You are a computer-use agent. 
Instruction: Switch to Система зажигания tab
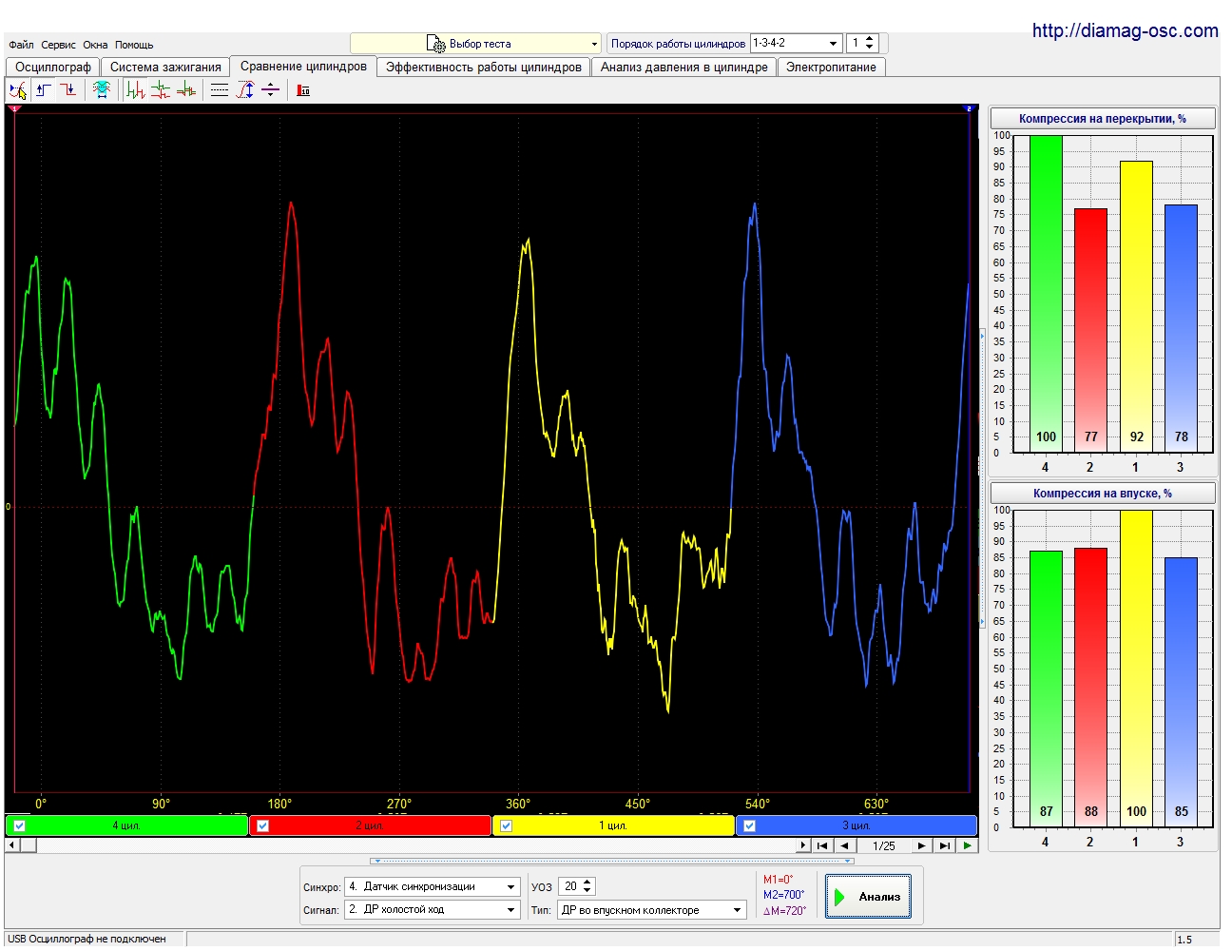[165, 68]
